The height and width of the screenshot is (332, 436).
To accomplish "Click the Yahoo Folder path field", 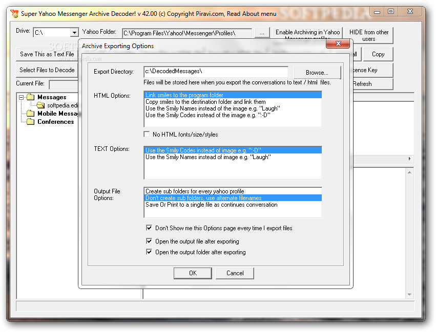I will [x=187, y=33].
